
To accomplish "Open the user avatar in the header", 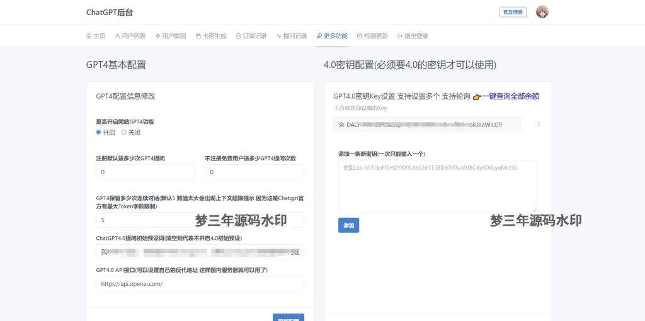I will 542,12.
